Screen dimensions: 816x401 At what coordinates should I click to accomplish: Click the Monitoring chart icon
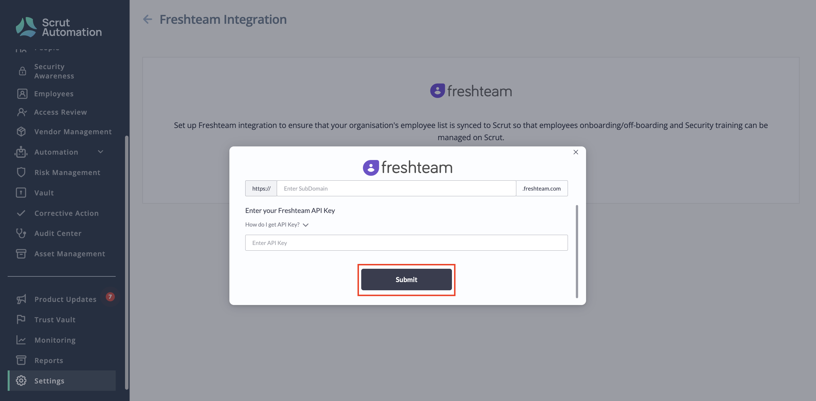tap(21, 340)
